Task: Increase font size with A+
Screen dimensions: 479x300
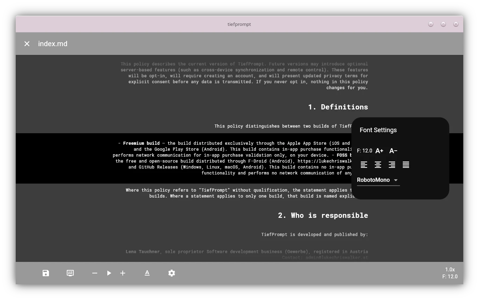Action: (x=379, y=151)
